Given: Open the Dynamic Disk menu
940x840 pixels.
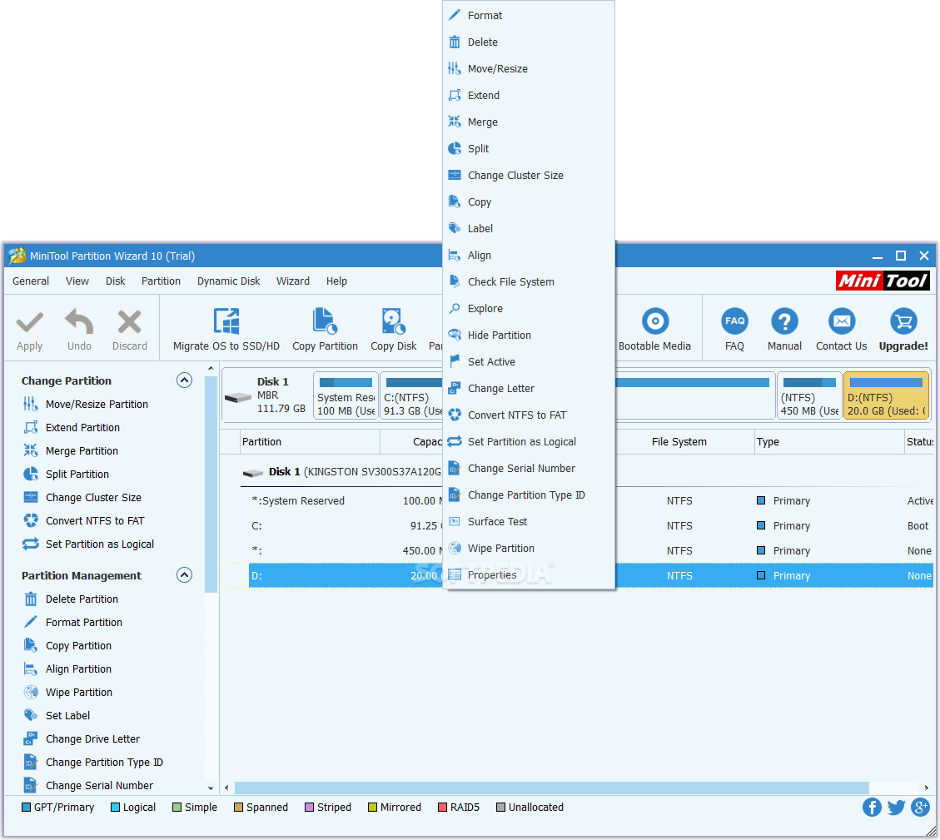Looking at the screenshot, I should tap(228, 281).
